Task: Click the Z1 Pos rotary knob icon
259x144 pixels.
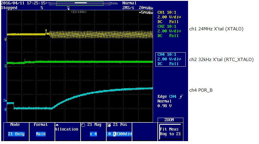Action: (109, 125)
